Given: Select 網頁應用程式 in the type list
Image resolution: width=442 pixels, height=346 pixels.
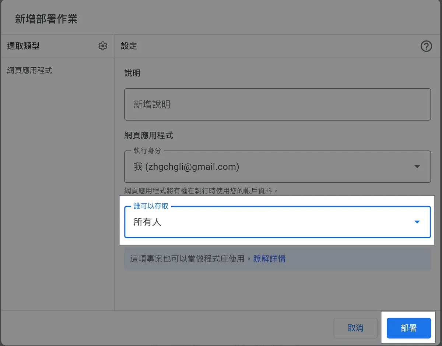Looking at the screenshot, I should coord(29,70).
